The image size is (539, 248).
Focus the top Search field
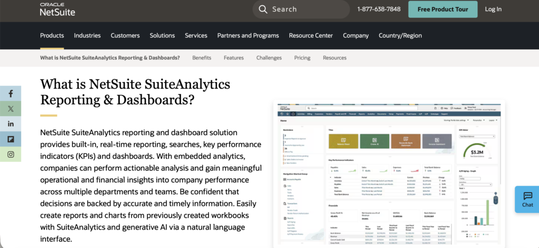301,9
